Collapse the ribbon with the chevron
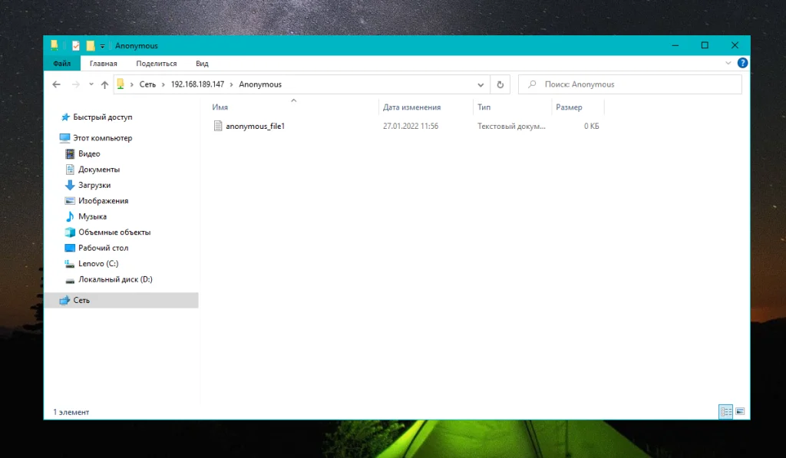 pyautogui.click(x=728, y=63)
